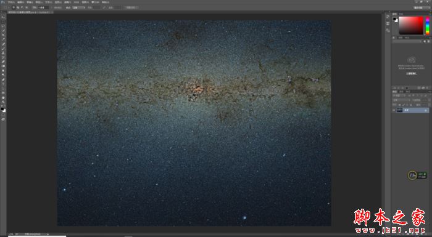
Task: Open the 图像 Image menu
Action: click(30, 2)
